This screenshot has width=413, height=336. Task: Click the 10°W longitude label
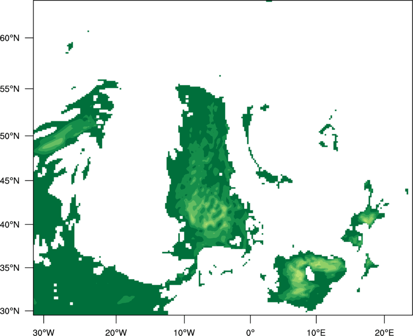(x=184, y=332)
